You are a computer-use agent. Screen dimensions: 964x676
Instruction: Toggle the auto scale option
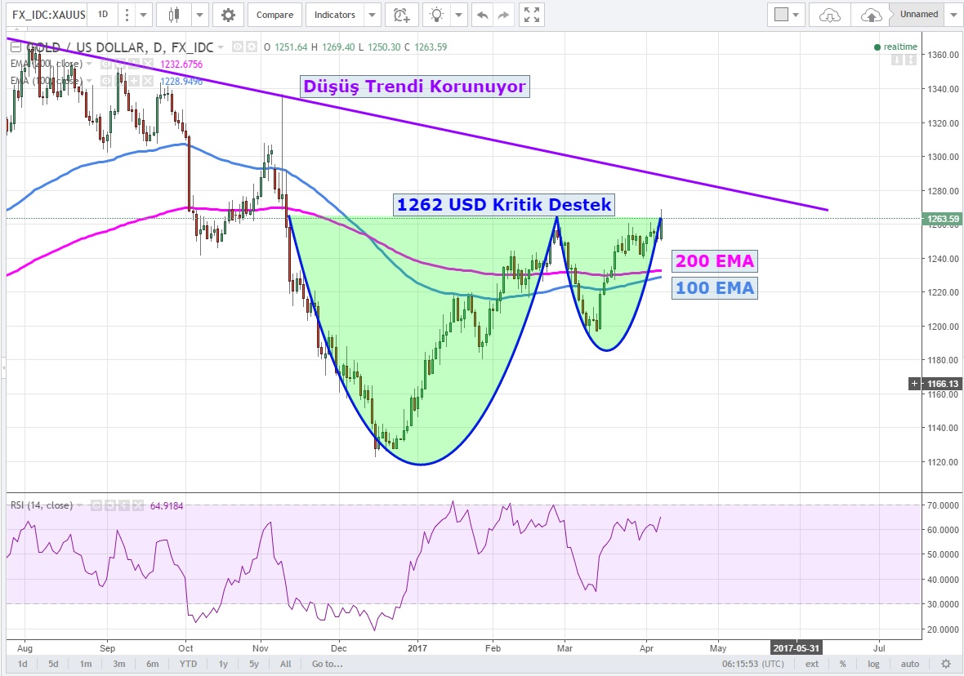click(909, 664)
